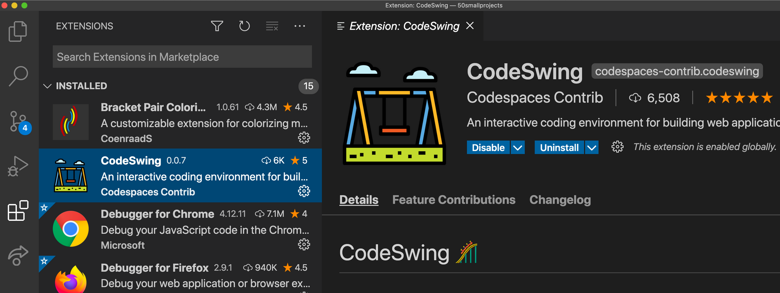Open the Codespaces Contrib publisher link
780x293 pixels.
[x=535, y=98]
